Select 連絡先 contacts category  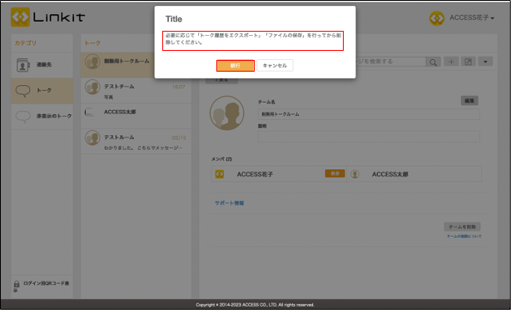42,65
